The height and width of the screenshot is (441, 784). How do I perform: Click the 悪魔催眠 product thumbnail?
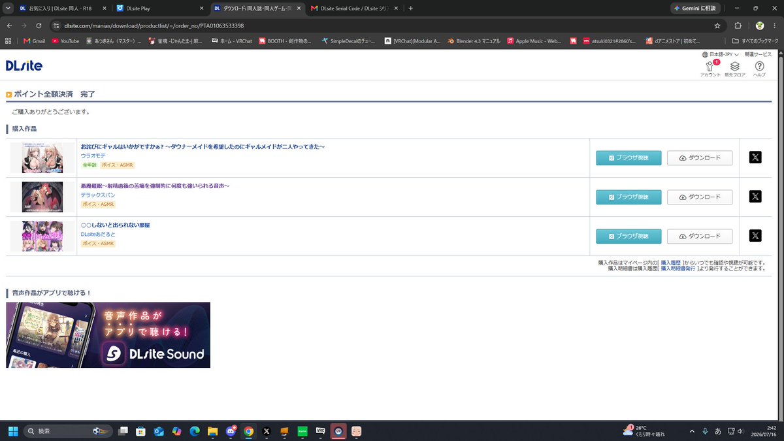[x=42, y=197]
